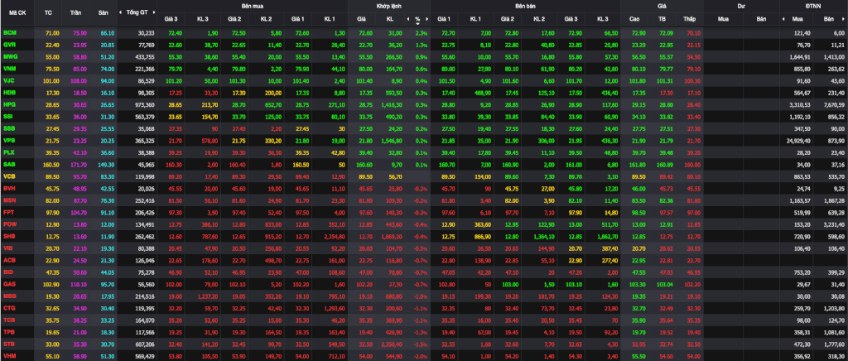Click KL header under Khớp lệnh
Screen dimensions: 848x361
click(389, 19)
